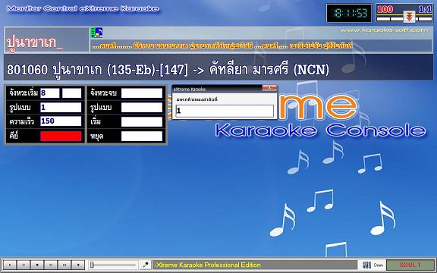
Task: Click the music note icon above lyrics
Action: point(97,33)
